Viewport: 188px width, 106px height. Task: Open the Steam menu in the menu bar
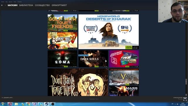coord(3,2)
